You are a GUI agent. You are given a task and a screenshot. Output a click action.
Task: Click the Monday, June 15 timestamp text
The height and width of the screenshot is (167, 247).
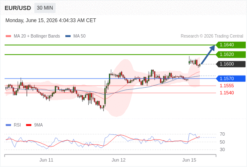coord(51,20)
